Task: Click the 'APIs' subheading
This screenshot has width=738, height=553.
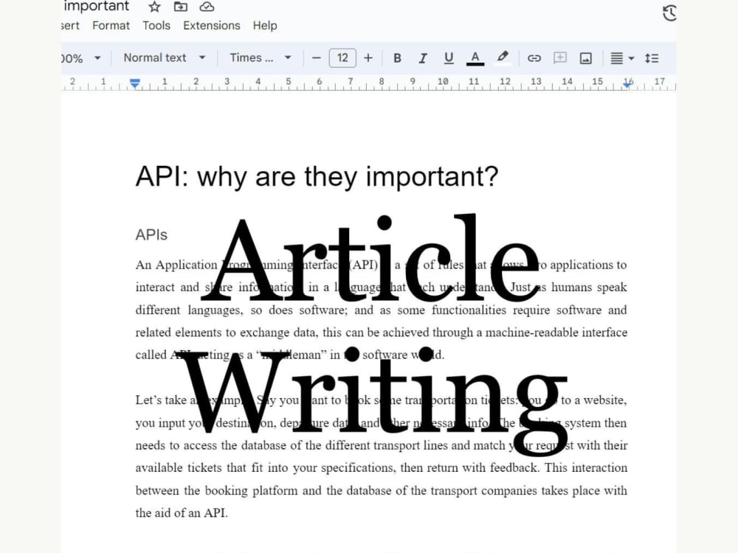Action: pyautogui.click(x=151, y=234)
